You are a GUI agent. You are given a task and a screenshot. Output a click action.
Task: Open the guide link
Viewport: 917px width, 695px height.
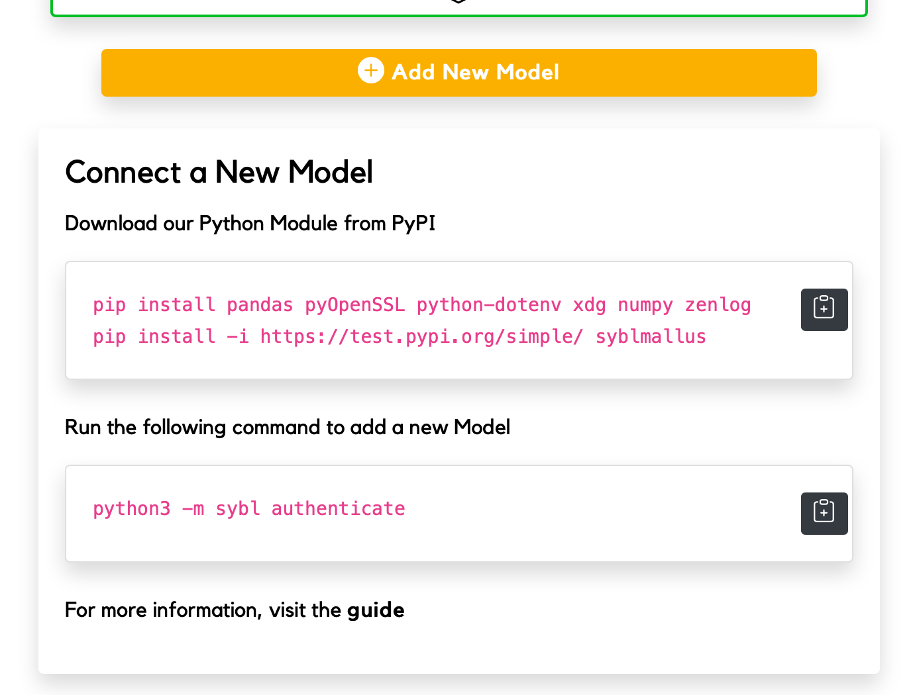click(x=376, y=610)
